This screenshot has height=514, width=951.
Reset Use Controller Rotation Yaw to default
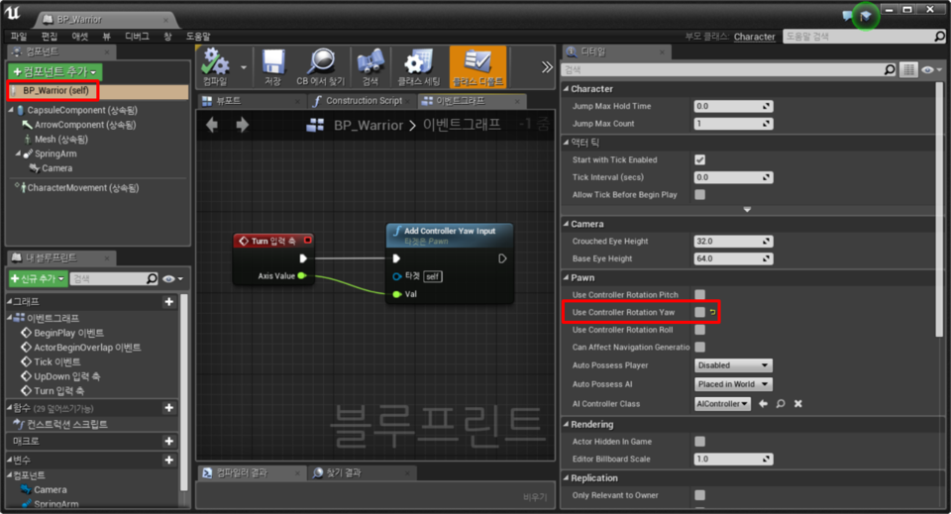pyautogui.click(x=712, y=312)
